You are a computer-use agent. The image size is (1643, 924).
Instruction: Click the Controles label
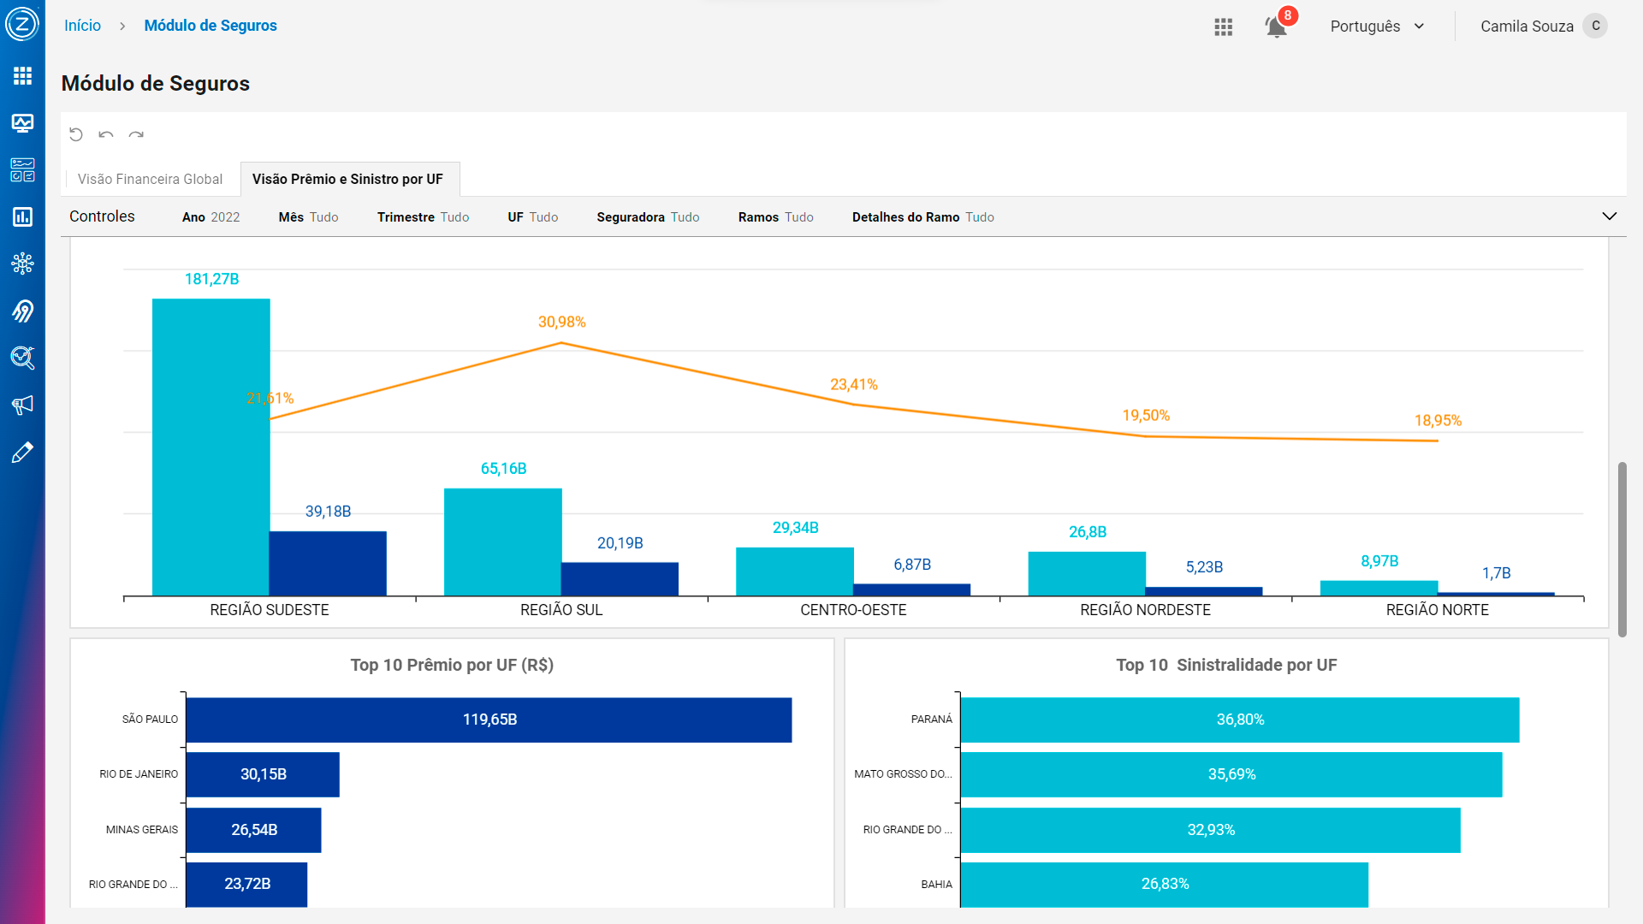[102, 216]
